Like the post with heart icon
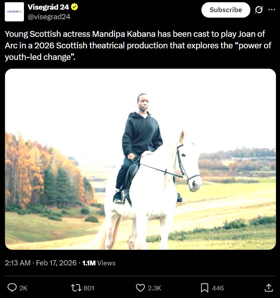Screen dimensions: 280x298 coord(140,288)
